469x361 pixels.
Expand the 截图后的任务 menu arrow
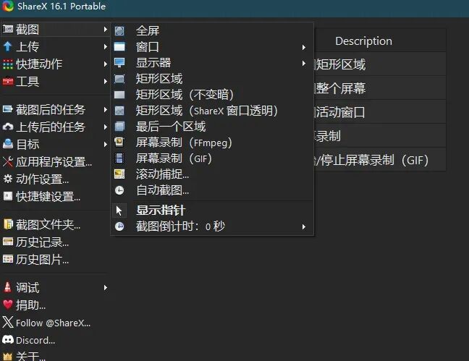pyautogui.click(x=105, y=109)
